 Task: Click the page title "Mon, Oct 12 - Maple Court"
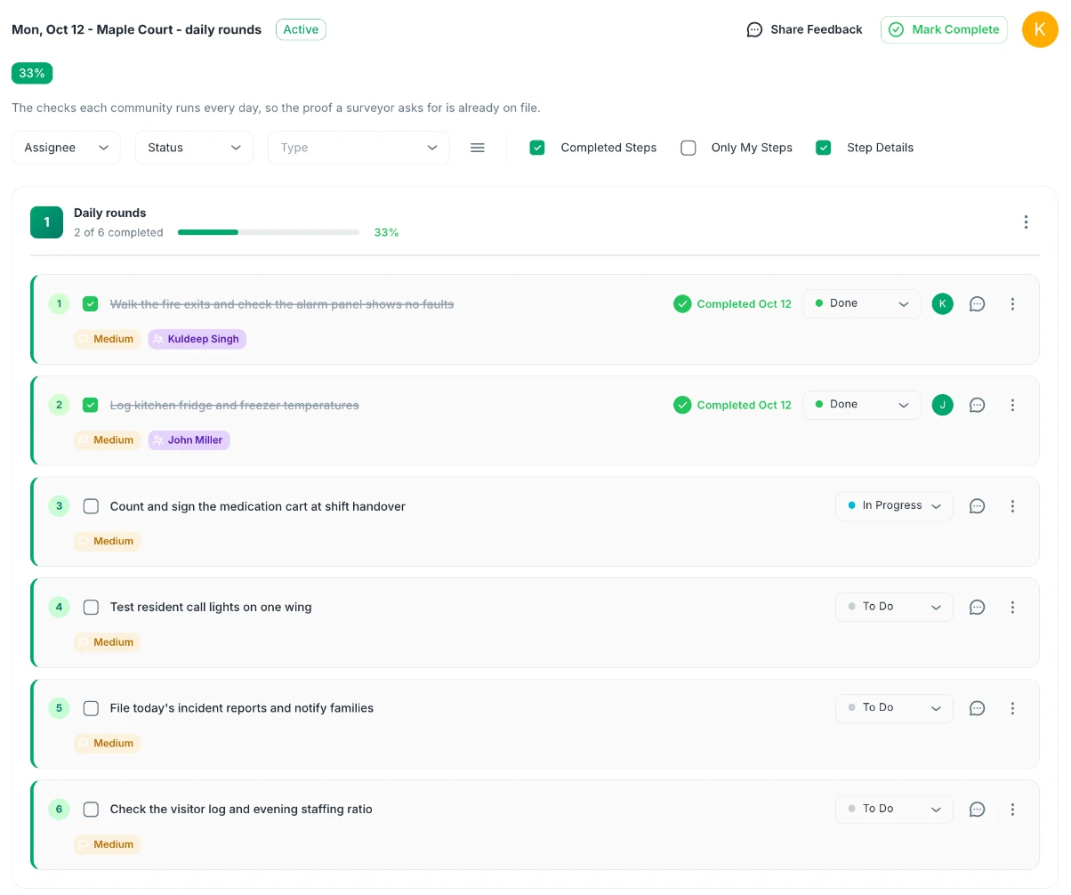[x=136, y=29]
